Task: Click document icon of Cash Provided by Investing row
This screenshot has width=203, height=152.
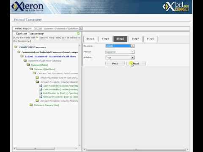Action: tap(41, 90)
